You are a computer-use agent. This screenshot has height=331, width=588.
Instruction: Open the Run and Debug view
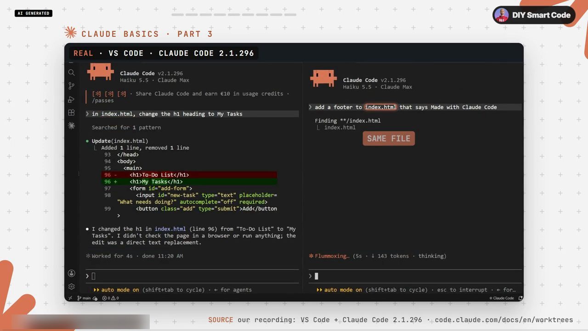(71, 99)
